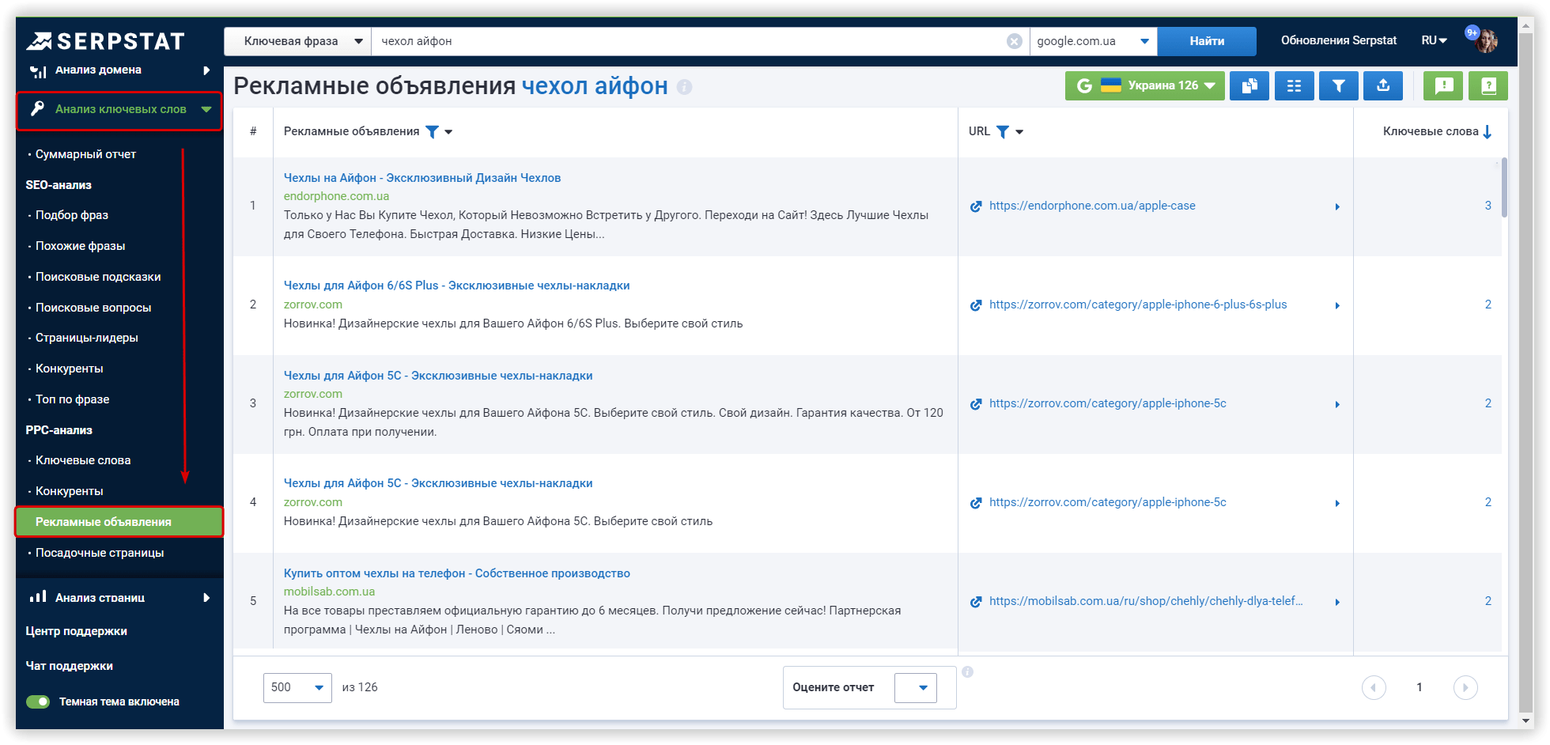Click the sort arrow on Ключевые слова column
Image resolution: width=1550 pixels, height=745 pixels.
click(x=1488, y=131)
